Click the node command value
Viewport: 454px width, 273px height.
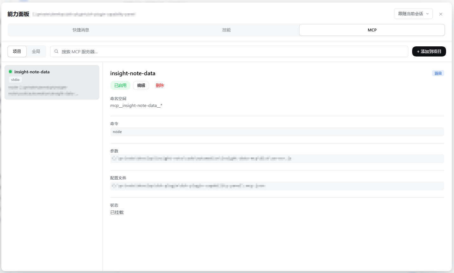pos(277,132)
